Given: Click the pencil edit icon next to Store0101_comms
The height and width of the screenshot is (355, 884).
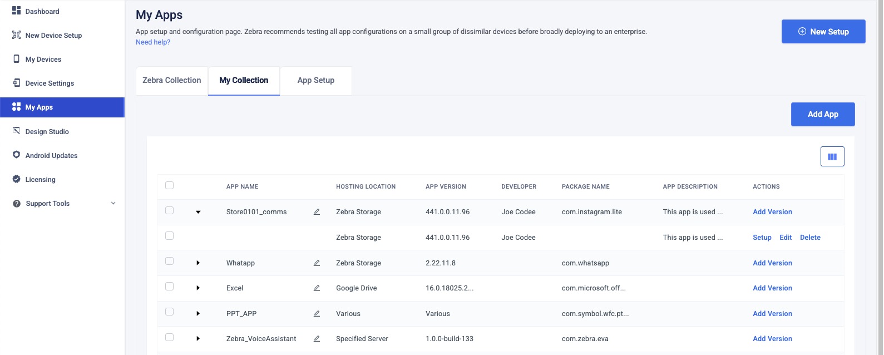Looking at the screenshot, I should click(x=317, y=212).
